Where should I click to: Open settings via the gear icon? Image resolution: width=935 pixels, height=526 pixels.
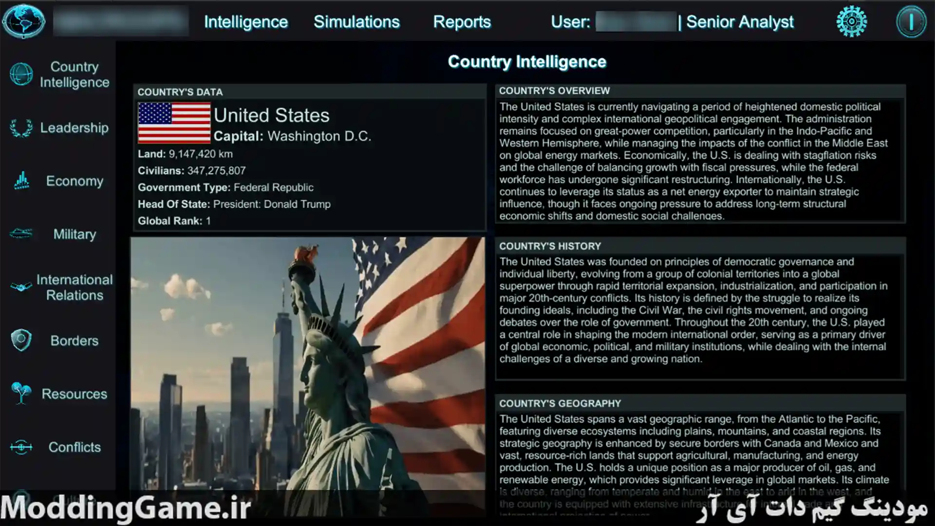(x=851, y=21)
